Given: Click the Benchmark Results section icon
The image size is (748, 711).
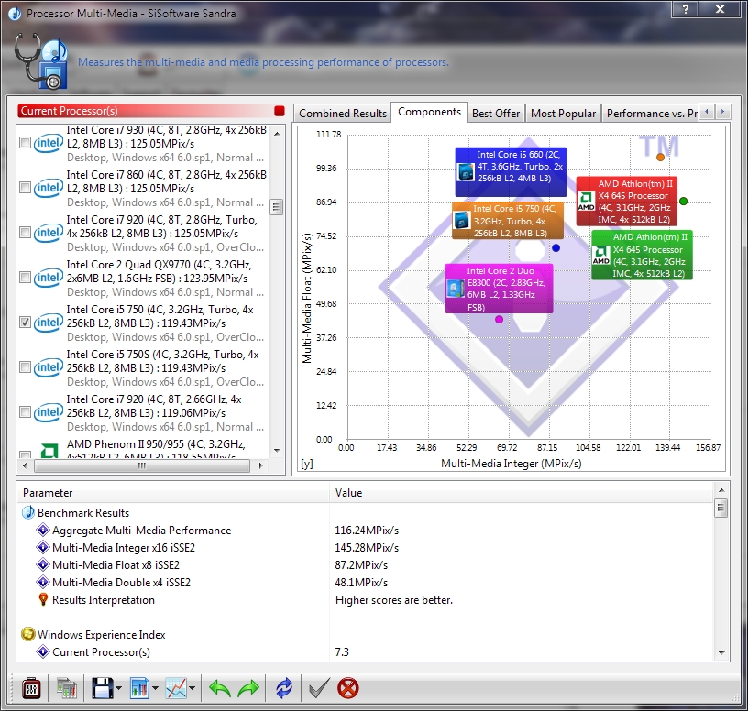Looking at the screenshot, I should pyautogui.click(x=28, y=512).
